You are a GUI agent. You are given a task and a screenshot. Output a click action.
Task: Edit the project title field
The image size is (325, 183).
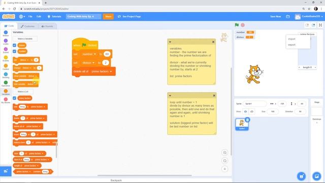tap(84, 16)
